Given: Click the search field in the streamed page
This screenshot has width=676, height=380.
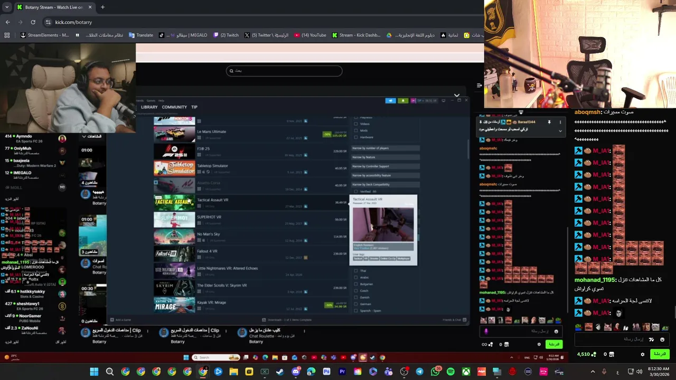Looking at the screenshot, I should (x=284, y=71).
